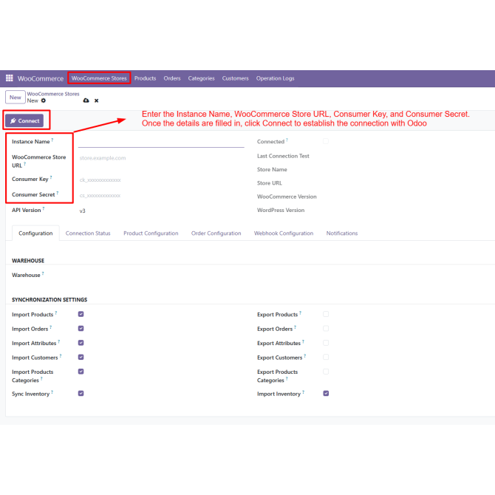Open Import Products help question mark
This screenshot has width=495, height=495.
(56, 313)
